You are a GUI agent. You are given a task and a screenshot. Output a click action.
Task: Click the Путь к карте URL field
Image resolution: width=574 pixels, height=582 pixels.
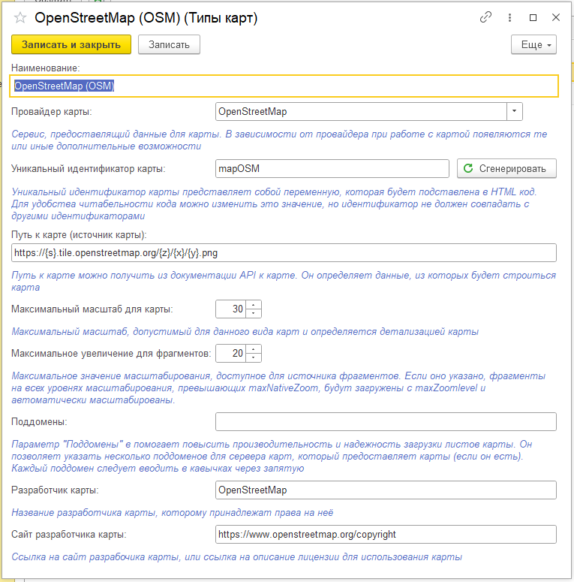coord(284,253)
